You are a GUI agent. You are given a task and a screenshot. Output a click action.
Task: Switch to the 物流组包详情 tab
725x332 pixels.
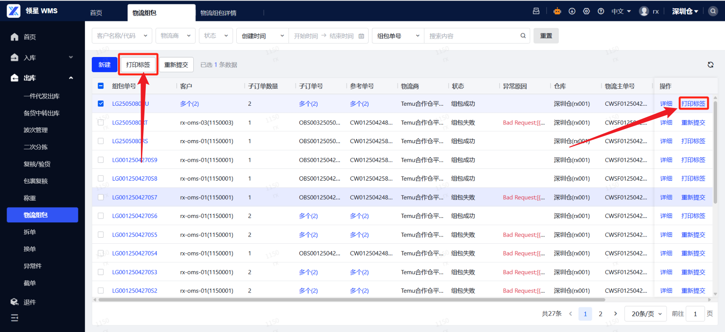(218, 13)
